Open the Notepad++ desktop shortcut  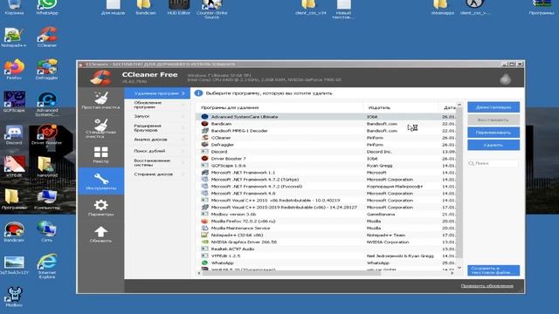(x=14, y=37)
